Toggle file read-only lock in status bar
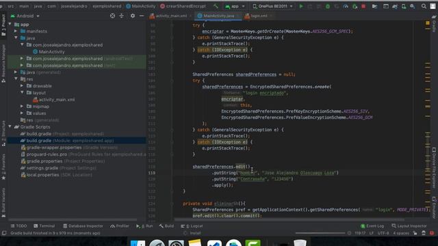 415,233
